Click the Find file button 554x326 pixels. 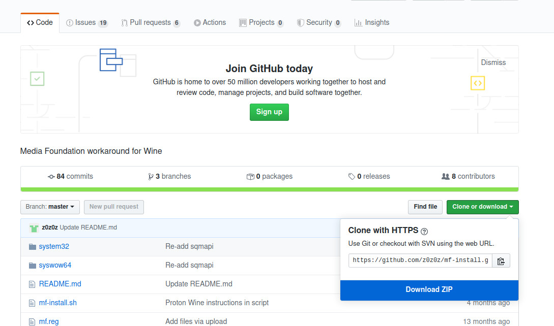click(x=425, y=207)
